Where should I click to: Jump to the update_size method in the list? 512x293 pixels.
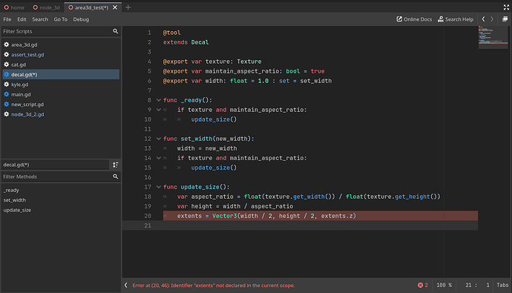17,210
